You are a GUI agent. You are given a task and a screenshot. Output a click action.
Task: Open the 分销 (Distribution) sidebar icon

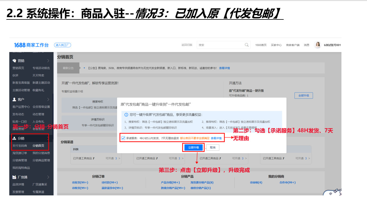point(14,138)
